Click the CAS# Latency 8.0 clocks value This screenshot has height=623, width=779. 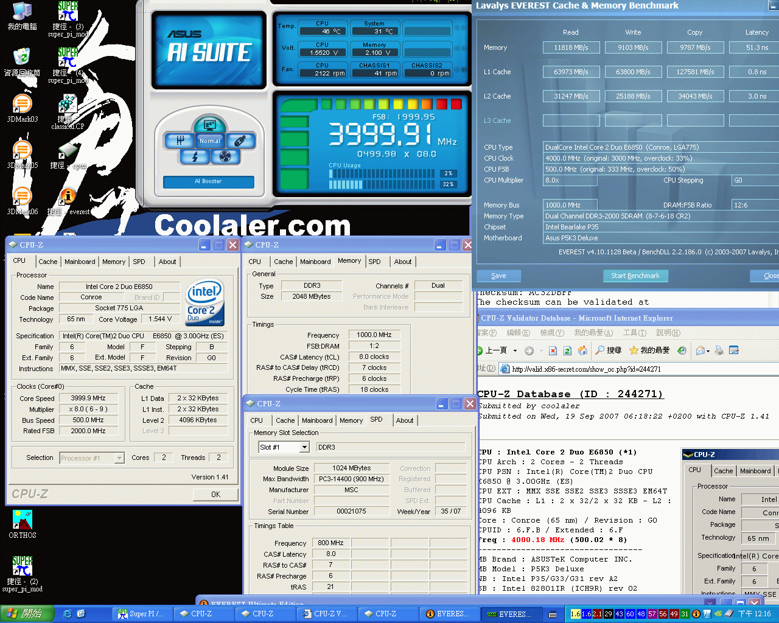tap(374, 357)
